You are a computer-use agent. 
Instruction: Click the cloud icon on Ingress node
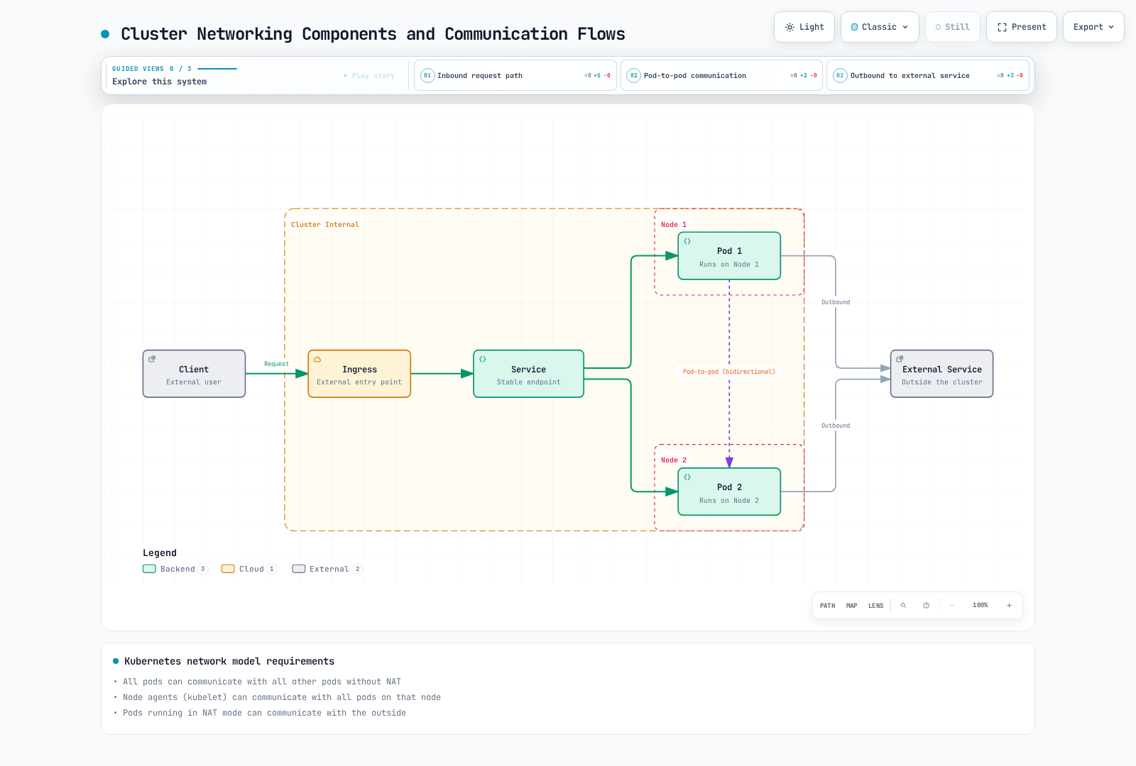[x=317, y=360]
